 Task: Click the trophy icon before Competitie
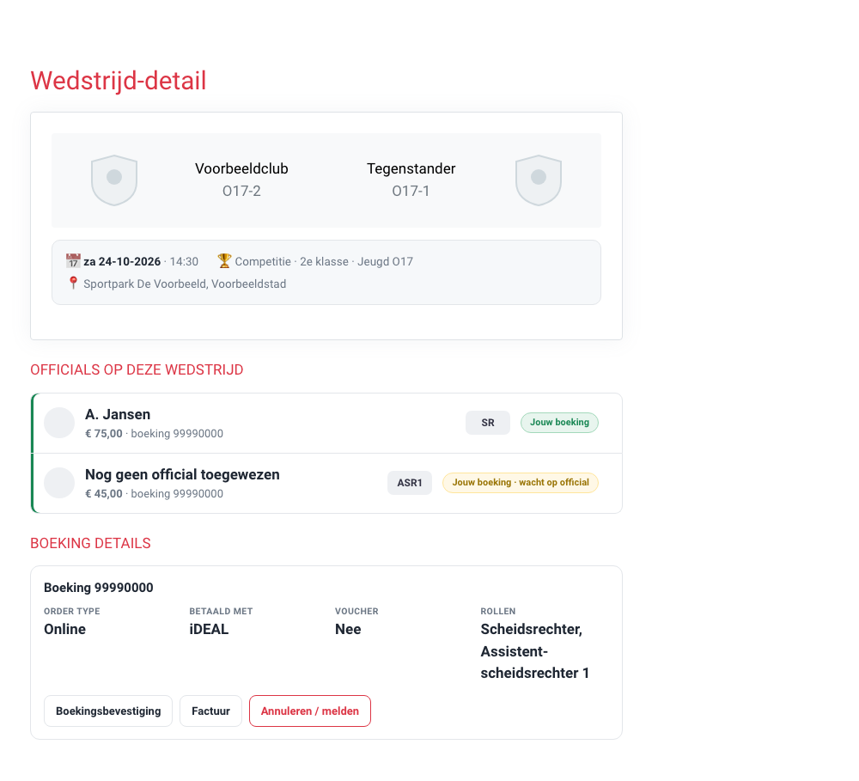pos(224,261)
